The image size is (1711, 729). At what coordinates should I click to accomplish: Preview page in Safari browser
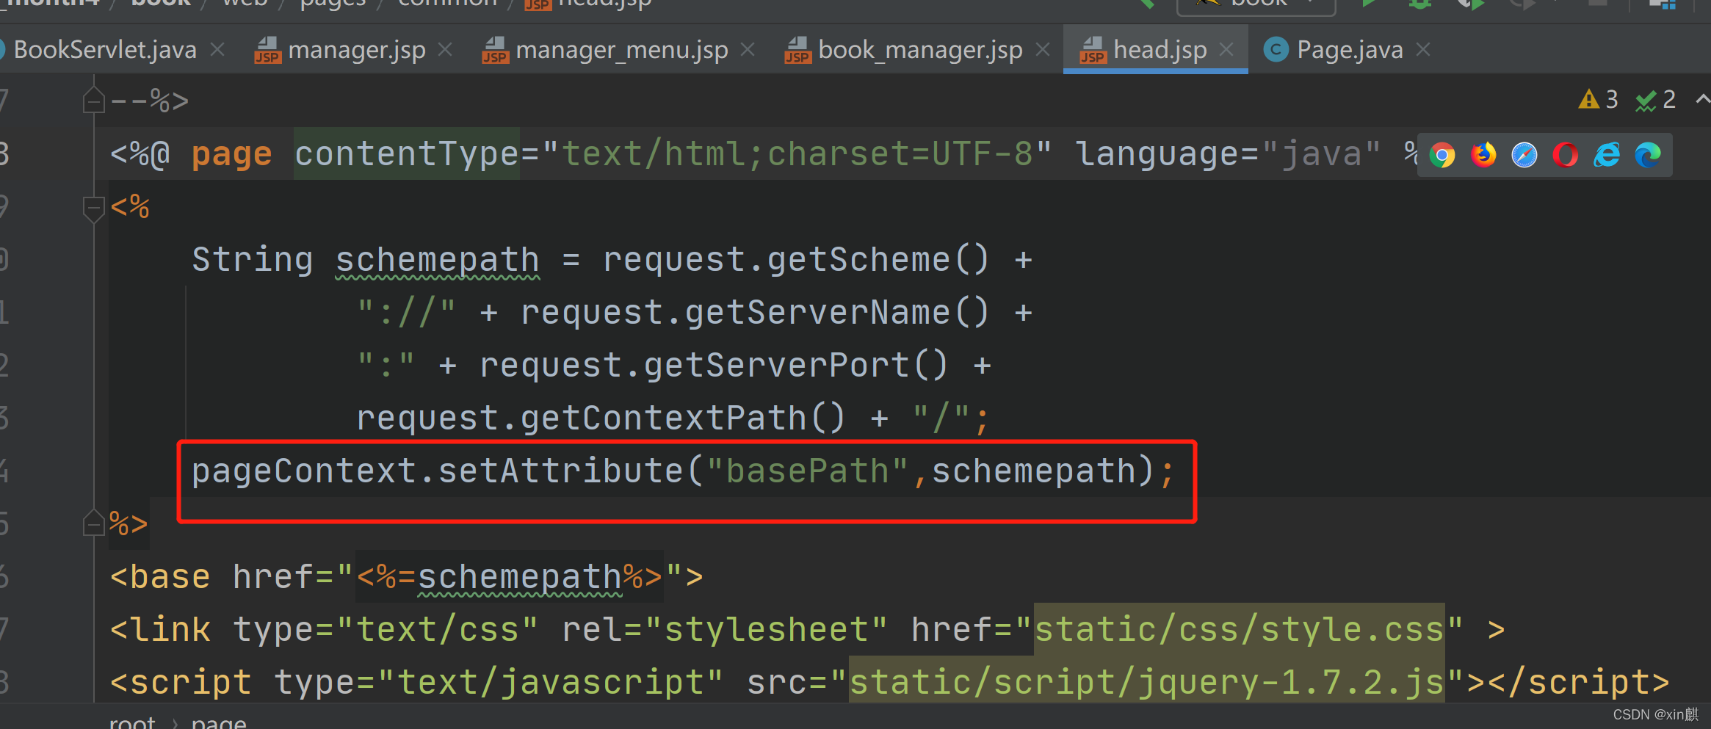coord(1524,155)
